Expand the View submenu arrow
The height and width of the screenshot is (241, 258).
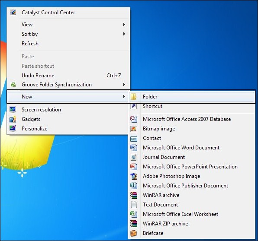(124, 25)
